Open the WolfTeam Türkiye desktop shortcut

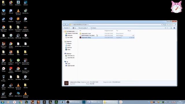(x=3, y=45)
